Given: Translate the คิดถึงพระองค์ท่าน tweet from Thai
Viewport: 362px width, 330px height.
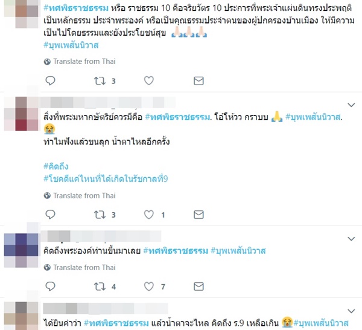Looking at the screenshot, I should click(80, 268).
